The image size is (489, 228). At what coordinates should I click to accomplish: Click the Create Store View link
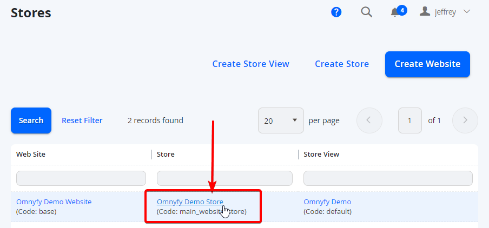pos(251,64)
